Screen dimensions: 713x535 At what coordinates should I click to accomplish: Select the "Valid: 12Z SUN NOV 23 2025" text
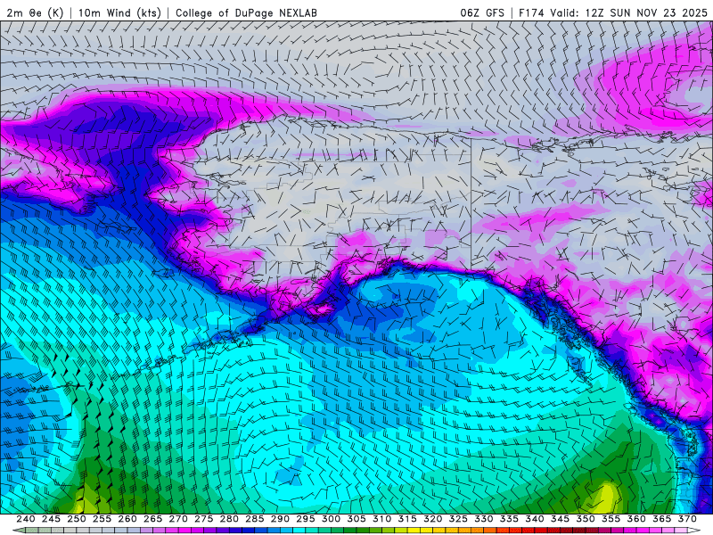click(x=628, y=12)
